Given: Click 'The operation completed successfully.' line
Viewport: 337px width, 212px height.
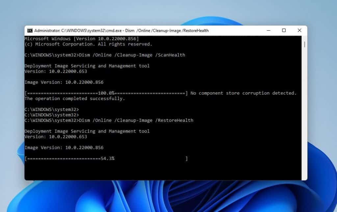Looking at the screenshot, I should point(75,99).
